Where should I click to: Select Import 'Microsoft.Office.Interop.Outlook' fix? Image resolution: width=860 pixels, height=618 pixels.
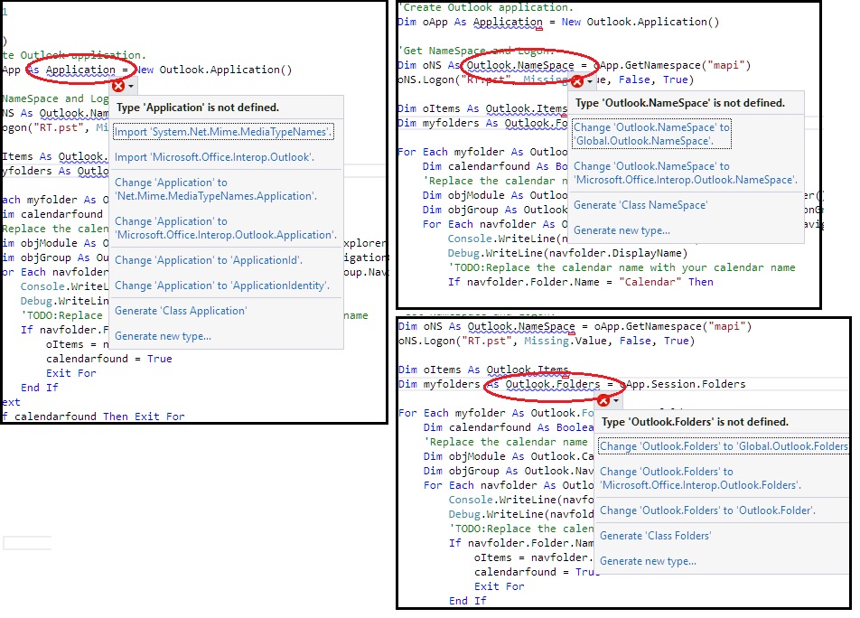click(214, 157)
